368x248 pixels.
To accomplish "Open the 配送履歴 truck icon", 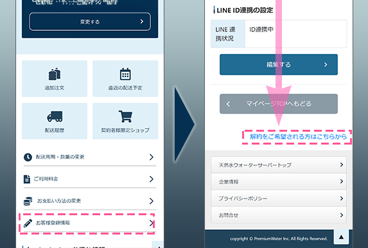I will click(55, 116).
